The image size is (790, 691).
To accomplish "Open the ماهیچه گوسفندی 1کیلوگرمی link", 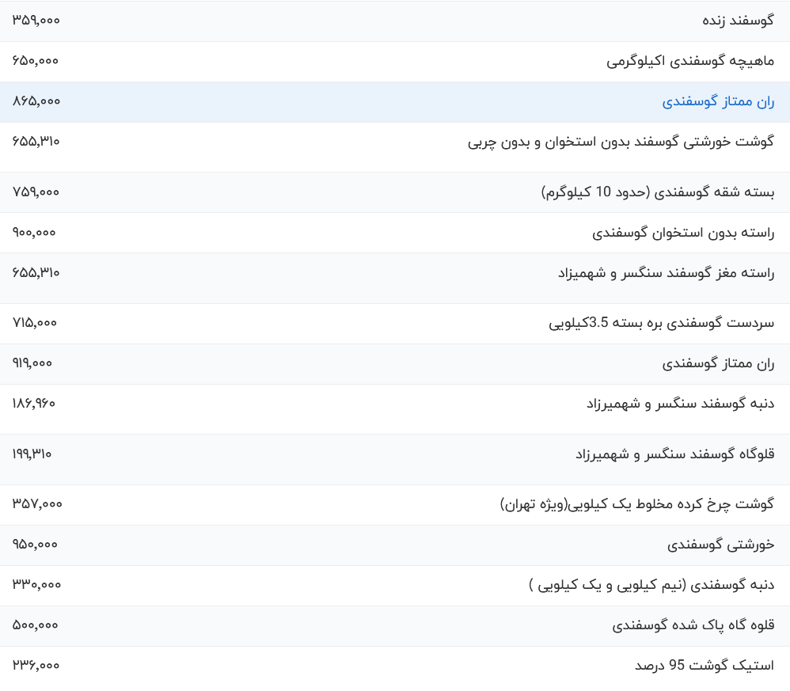I will point(690,61).
